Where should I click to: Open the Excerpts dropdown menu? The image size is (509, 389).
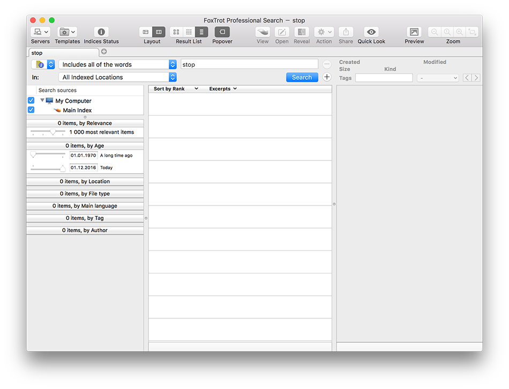(223, 89)
